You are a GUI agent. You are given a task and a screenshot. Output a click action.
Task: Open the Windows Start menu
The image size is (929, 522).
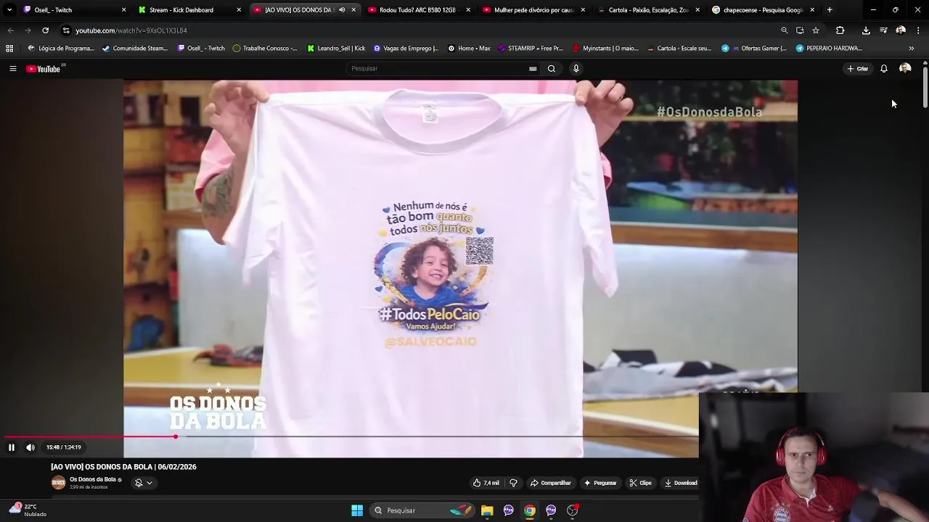point(357,510)
